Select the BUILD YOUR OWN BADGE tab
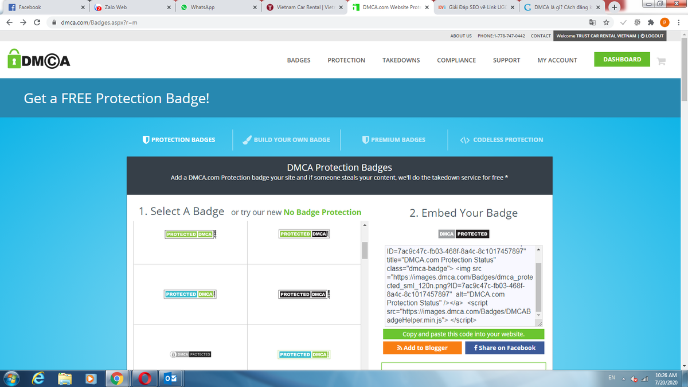 pyautogui.click(x=287, y=139)
